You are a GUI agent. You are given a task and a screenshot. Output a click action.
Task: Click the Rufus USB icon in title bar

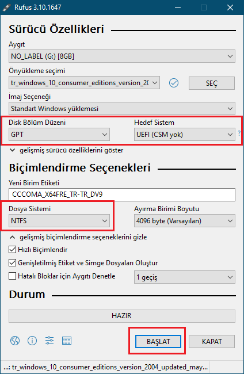tap(6, 7)
